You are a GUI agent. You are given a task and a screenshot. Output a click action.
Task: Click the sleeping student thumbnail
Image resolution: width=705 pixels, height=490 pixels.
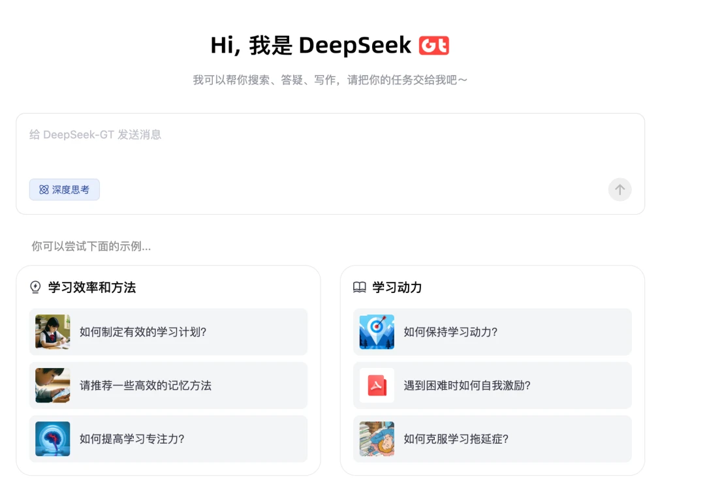(377, 438)
